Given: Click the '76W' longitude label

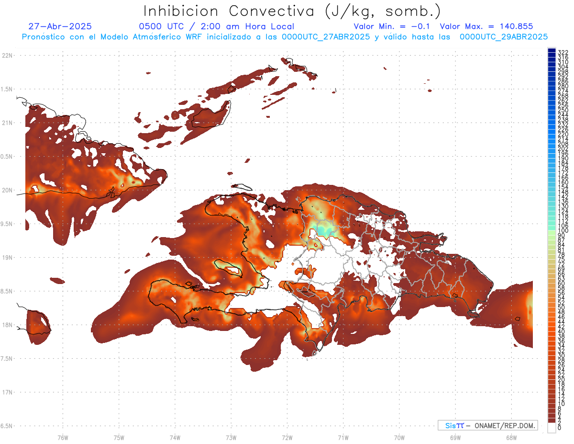Looking at the screenshot, I should 63,437.
